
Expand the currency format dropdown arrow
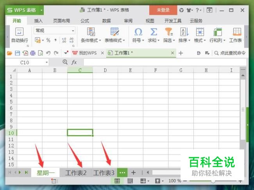[x=43, y=40]
